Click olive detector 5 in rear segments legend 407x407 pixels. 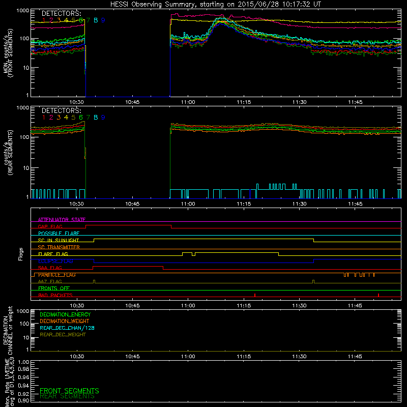click(x=73, y=118)
